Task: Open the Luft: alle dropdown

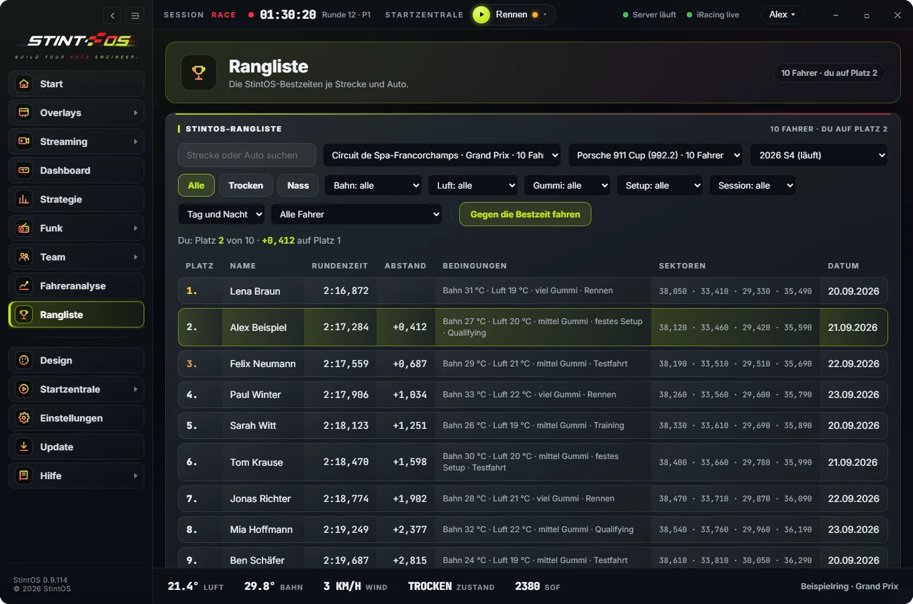Action: tap(473, 185)
